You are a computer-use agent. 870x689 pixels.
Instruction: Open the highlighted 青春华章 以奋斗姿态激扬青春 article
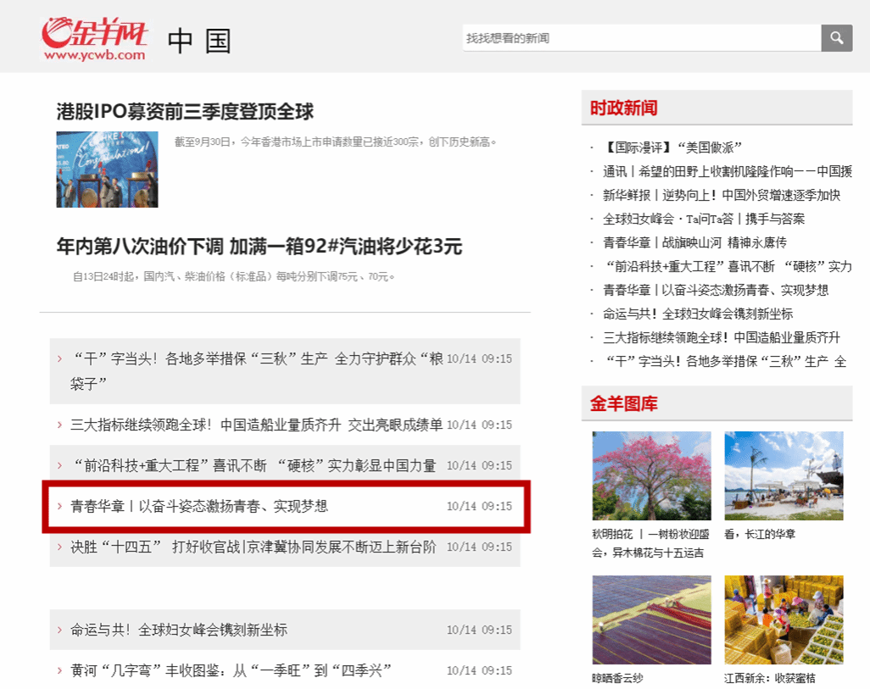tap(199, 506)
